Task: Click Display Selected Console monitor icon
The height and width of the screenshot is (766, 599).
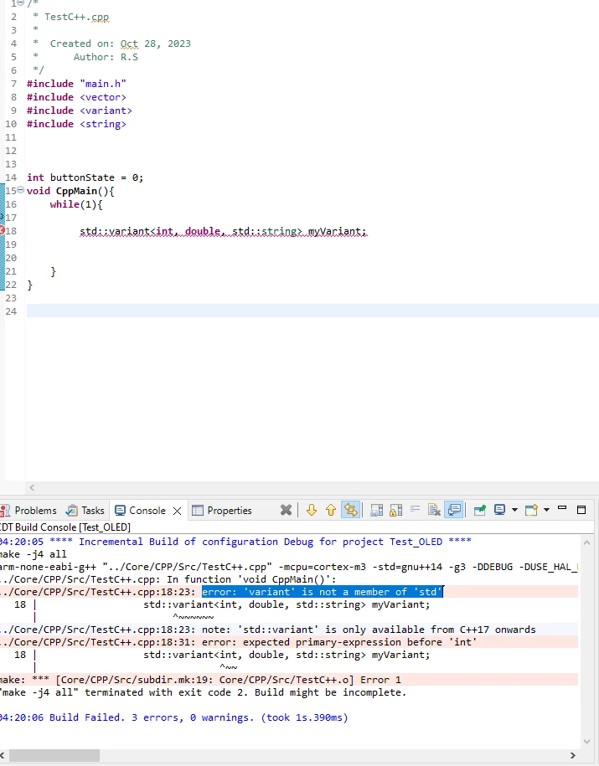Action: tap(499, 510)
